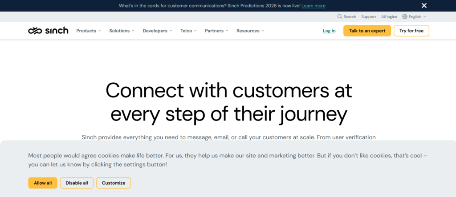Open cookie Customize settings

[114, 183]
